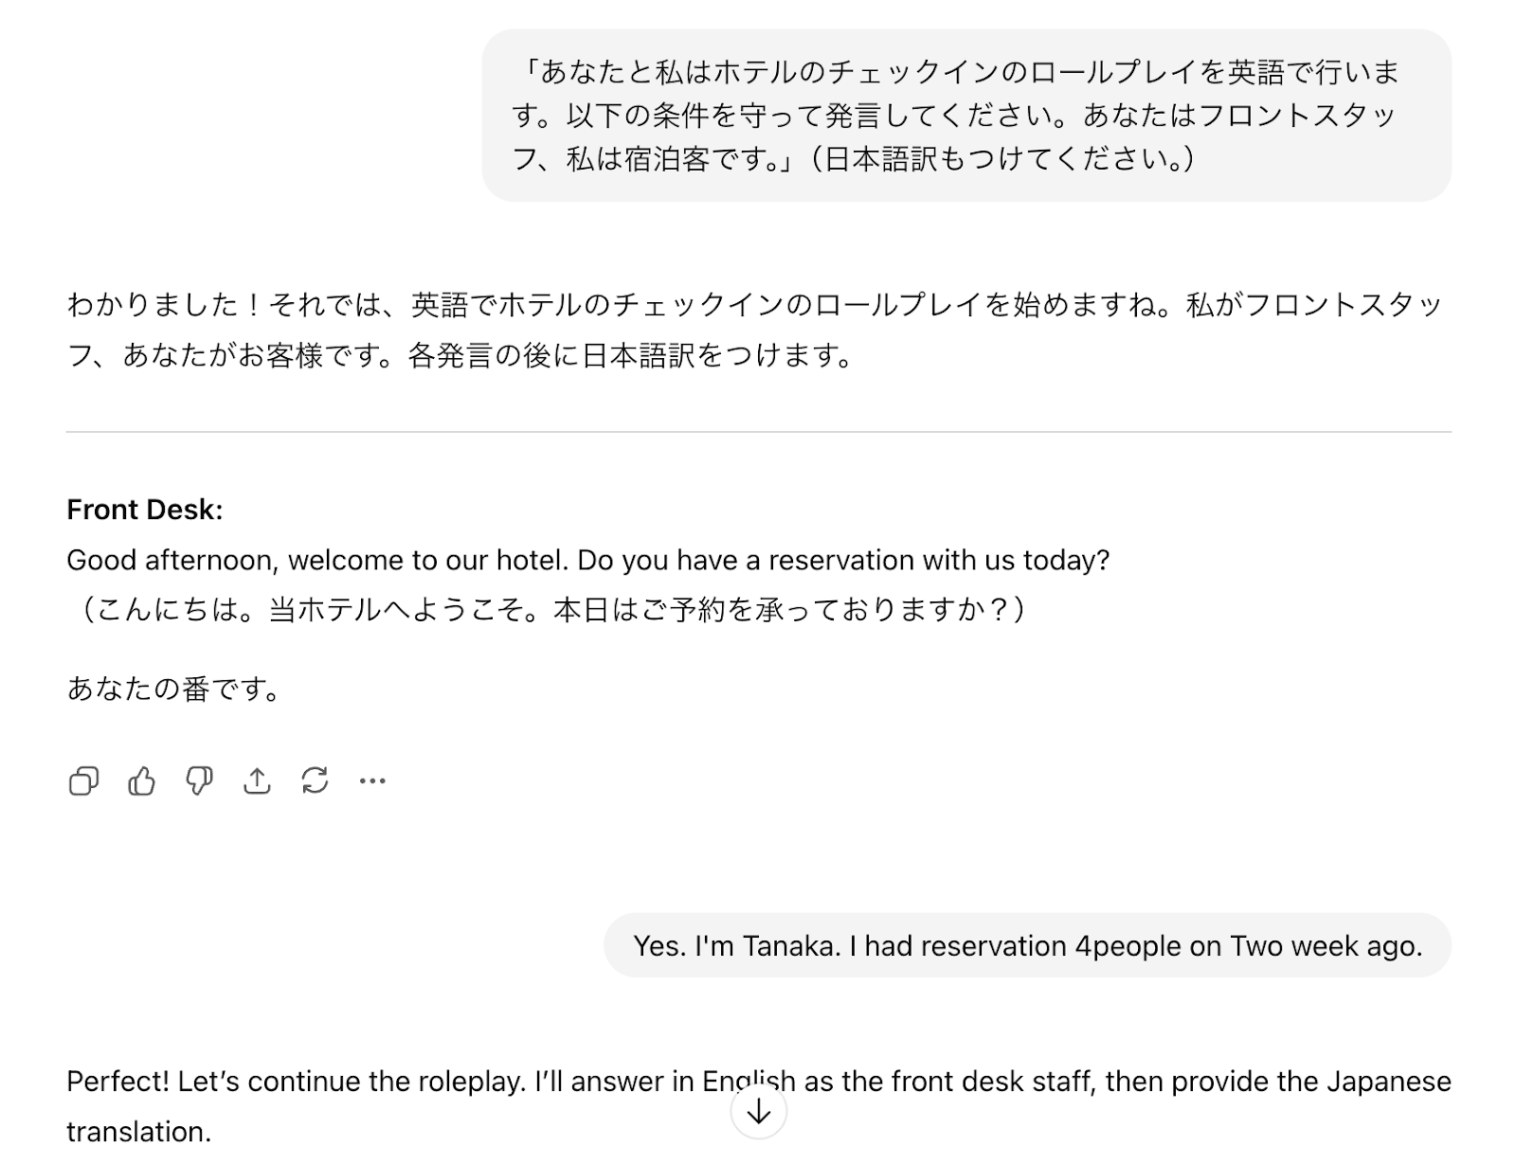Mark the response with thumbs down
The image size is (1516, 1165).
199,781
